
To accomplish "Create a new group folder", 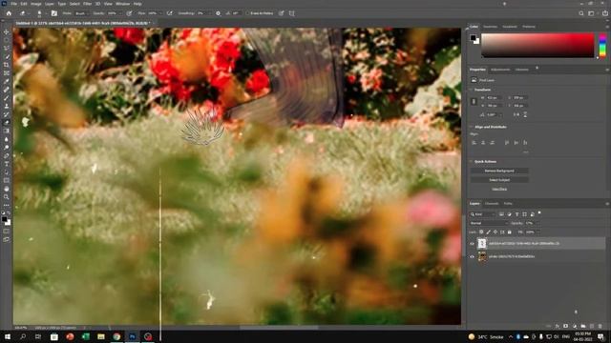I will click(583, 326).
